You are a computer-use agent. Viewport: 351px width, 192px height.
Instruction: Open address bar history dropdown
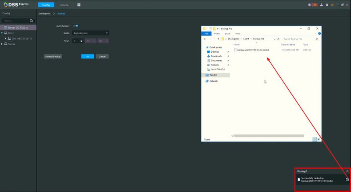pos(275,39)
